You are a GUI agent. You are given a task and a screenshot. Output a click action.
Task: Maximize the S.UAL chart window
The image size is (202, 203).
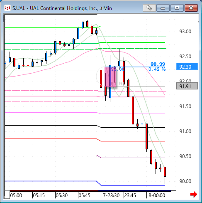(177, 8)
